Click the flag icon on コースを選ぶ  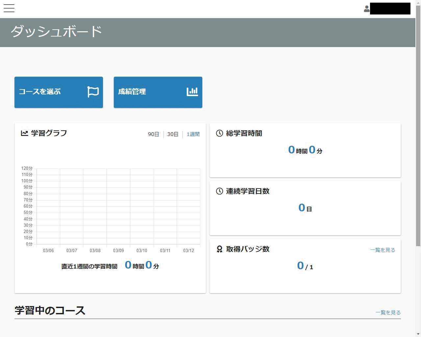tap(93, 92)
